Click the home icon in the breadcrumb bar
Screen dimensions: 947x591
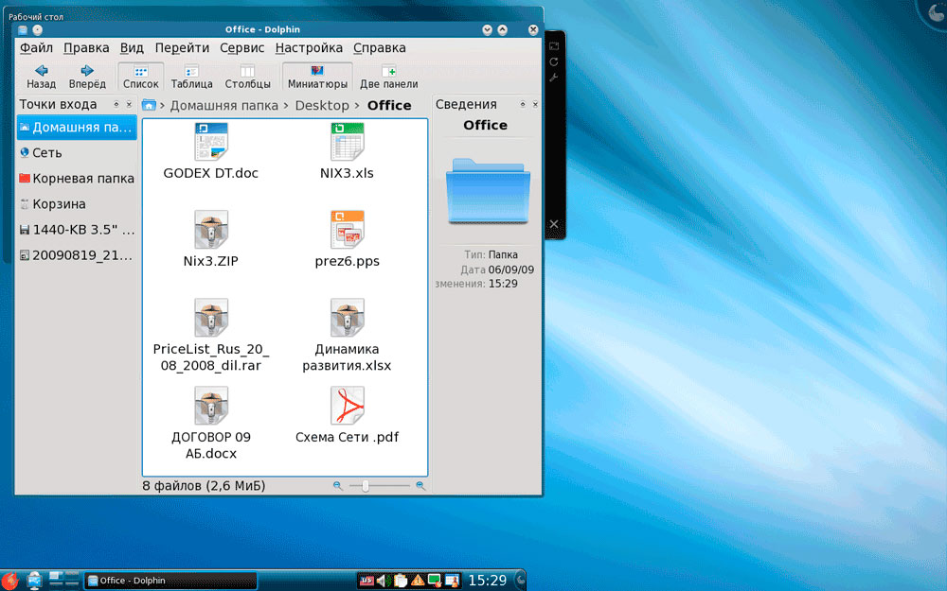click(x=149, y=105)
